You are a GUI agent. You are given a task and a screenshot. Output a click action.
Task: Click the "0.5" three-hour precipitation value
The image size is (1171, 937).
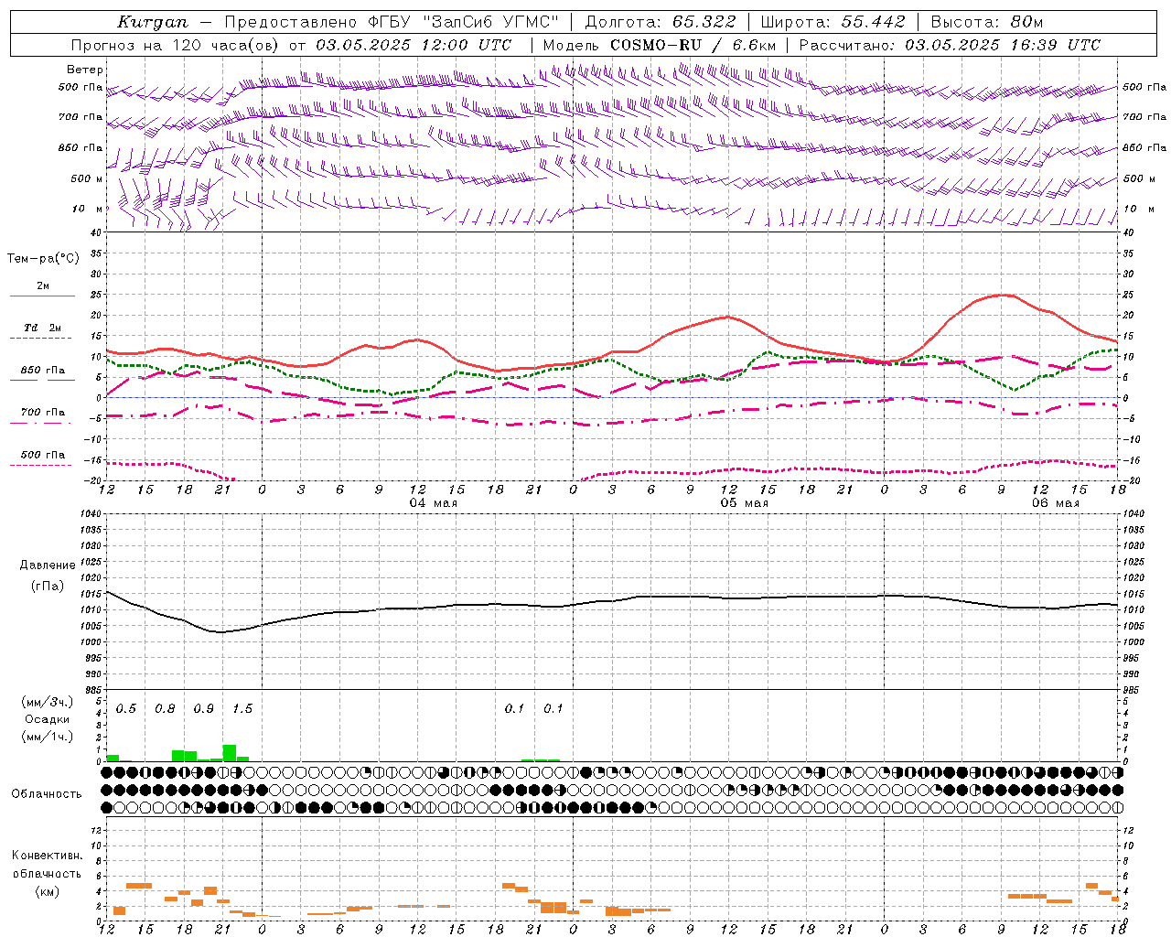coord(126,709)
